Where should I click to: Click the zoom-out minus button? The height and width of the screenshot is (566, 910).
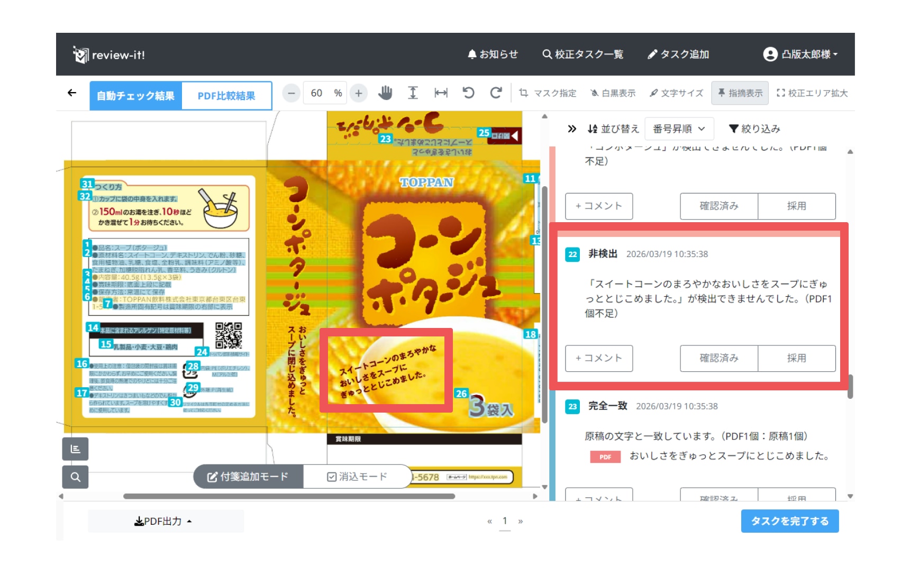coord(291,93)
